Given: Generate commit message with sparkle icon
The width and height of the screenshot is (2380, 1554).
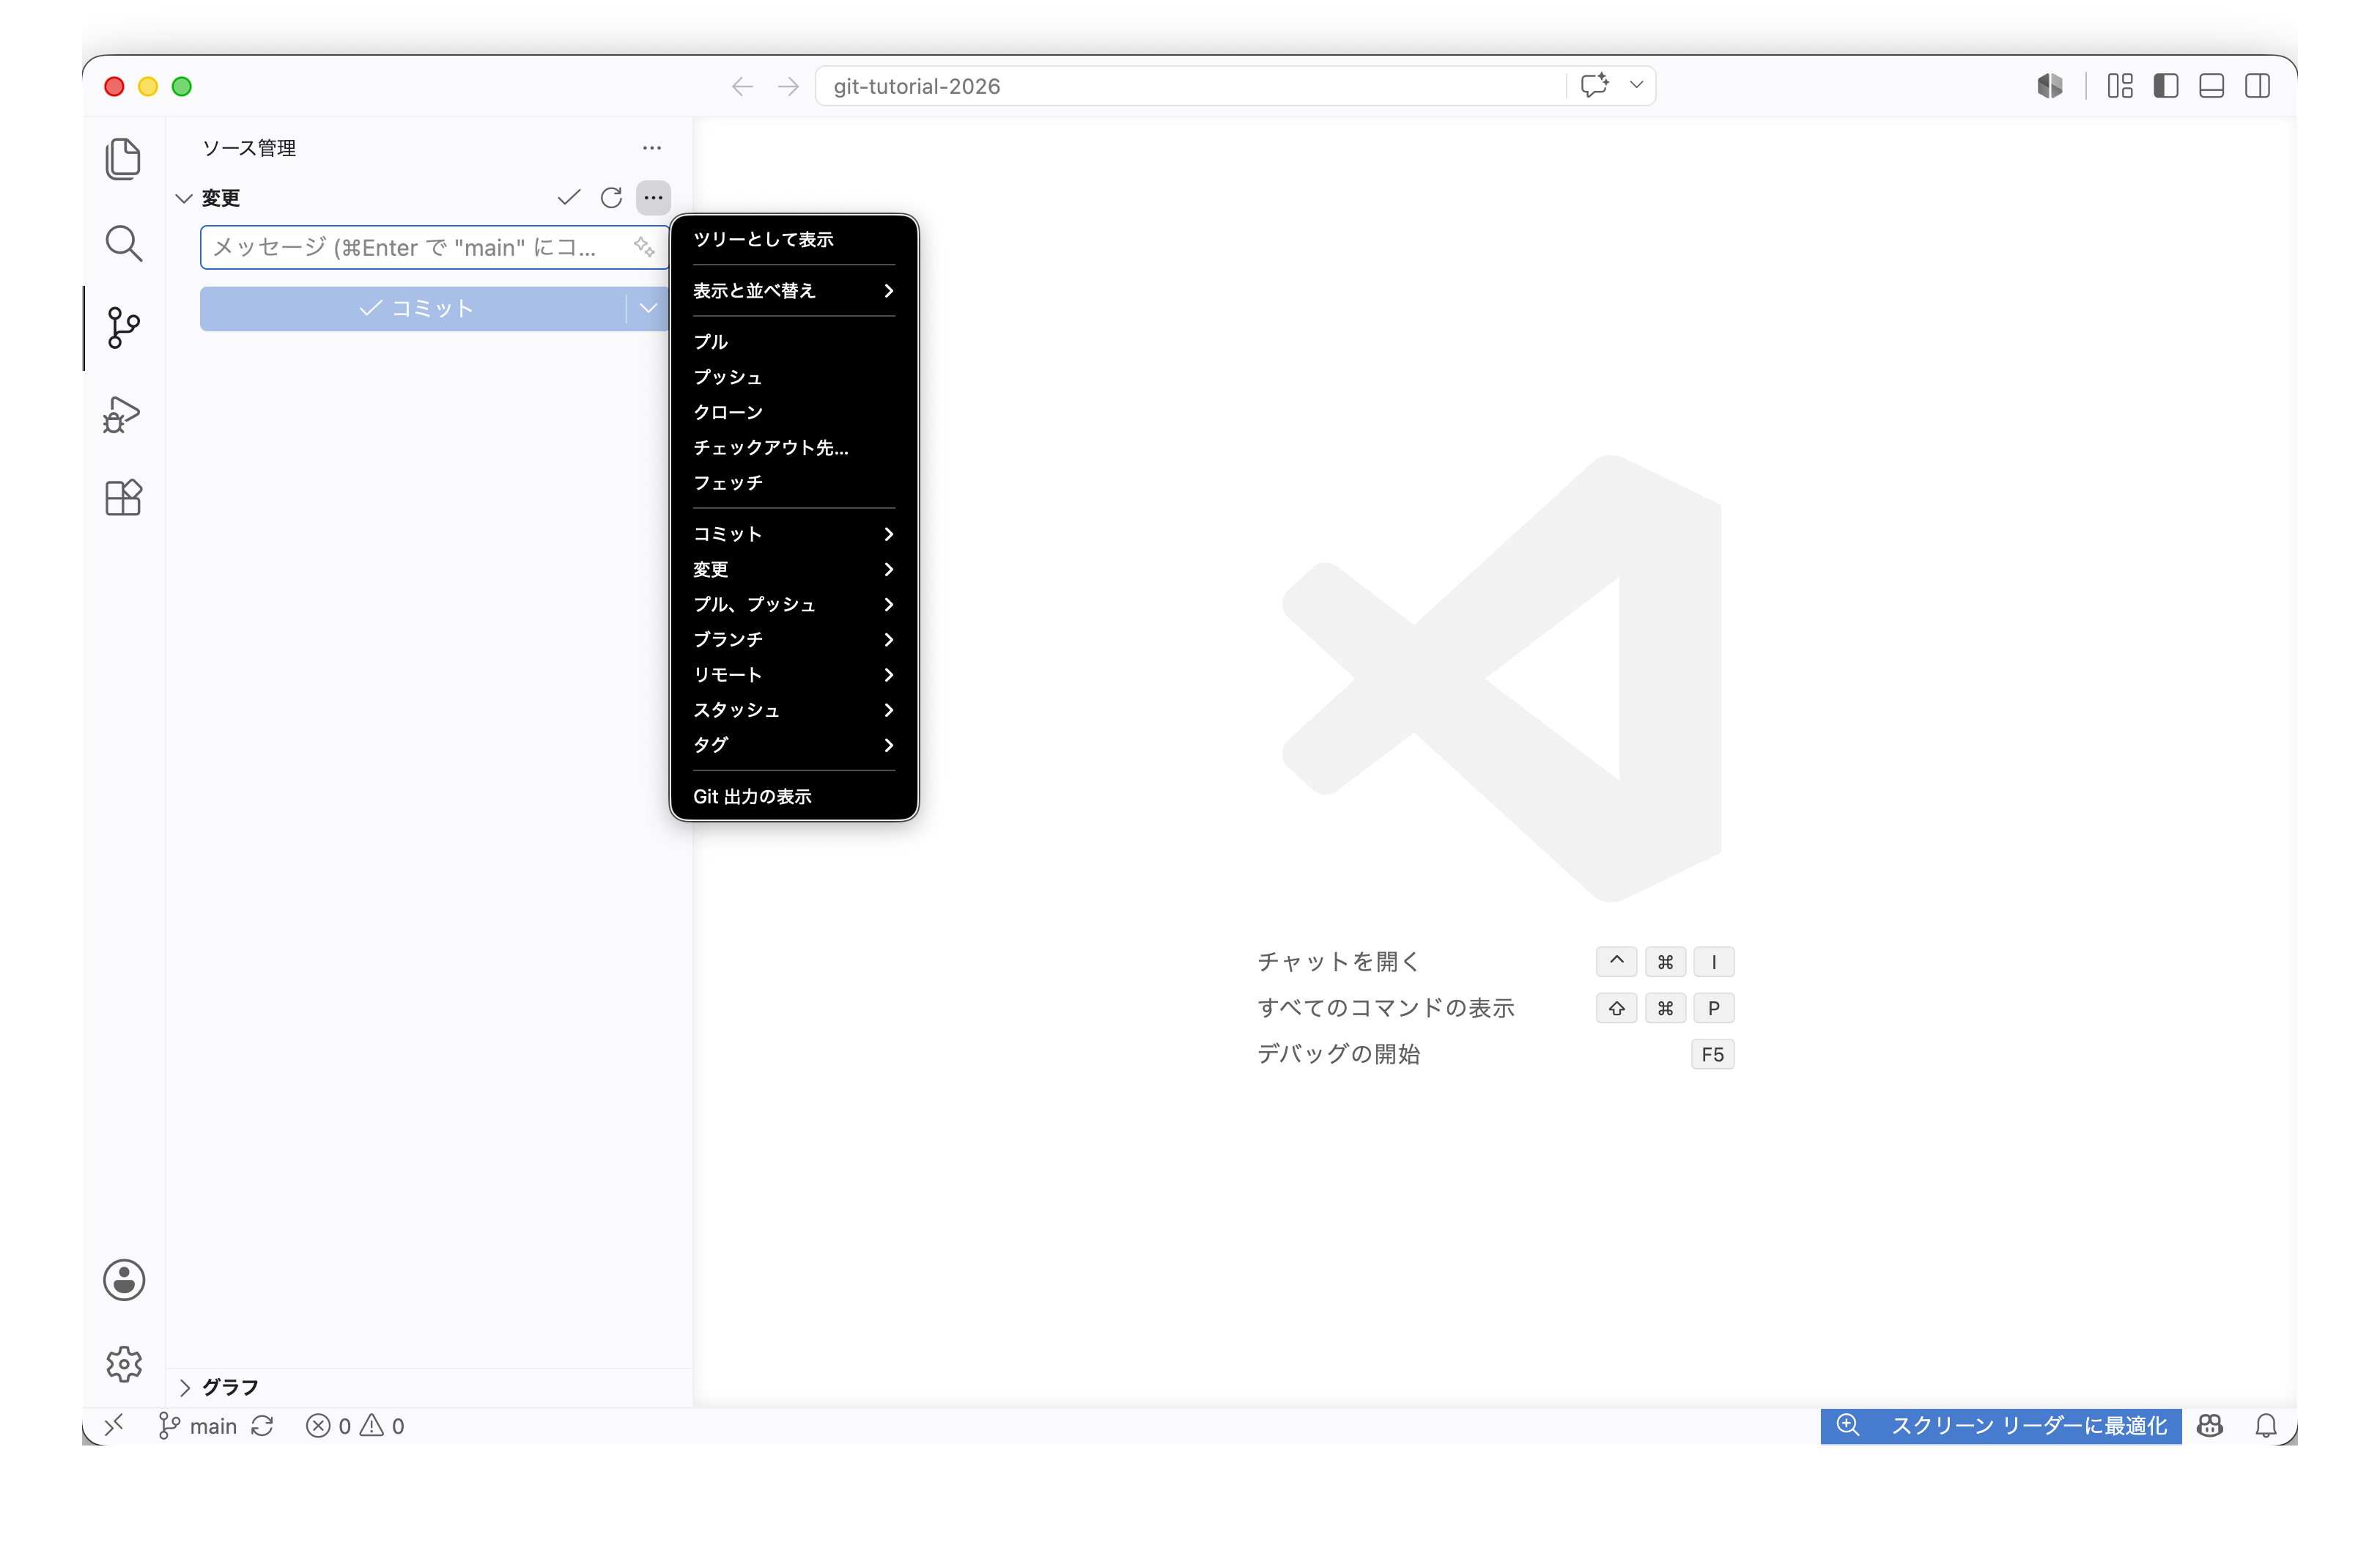Looking at the screenshot, I should point(644,246).
